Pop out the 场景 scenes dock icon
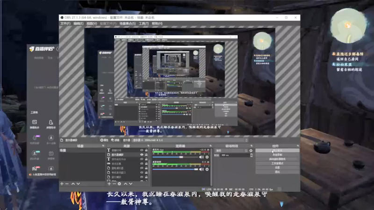Screen dimensions: 374x210 (103, 146)
